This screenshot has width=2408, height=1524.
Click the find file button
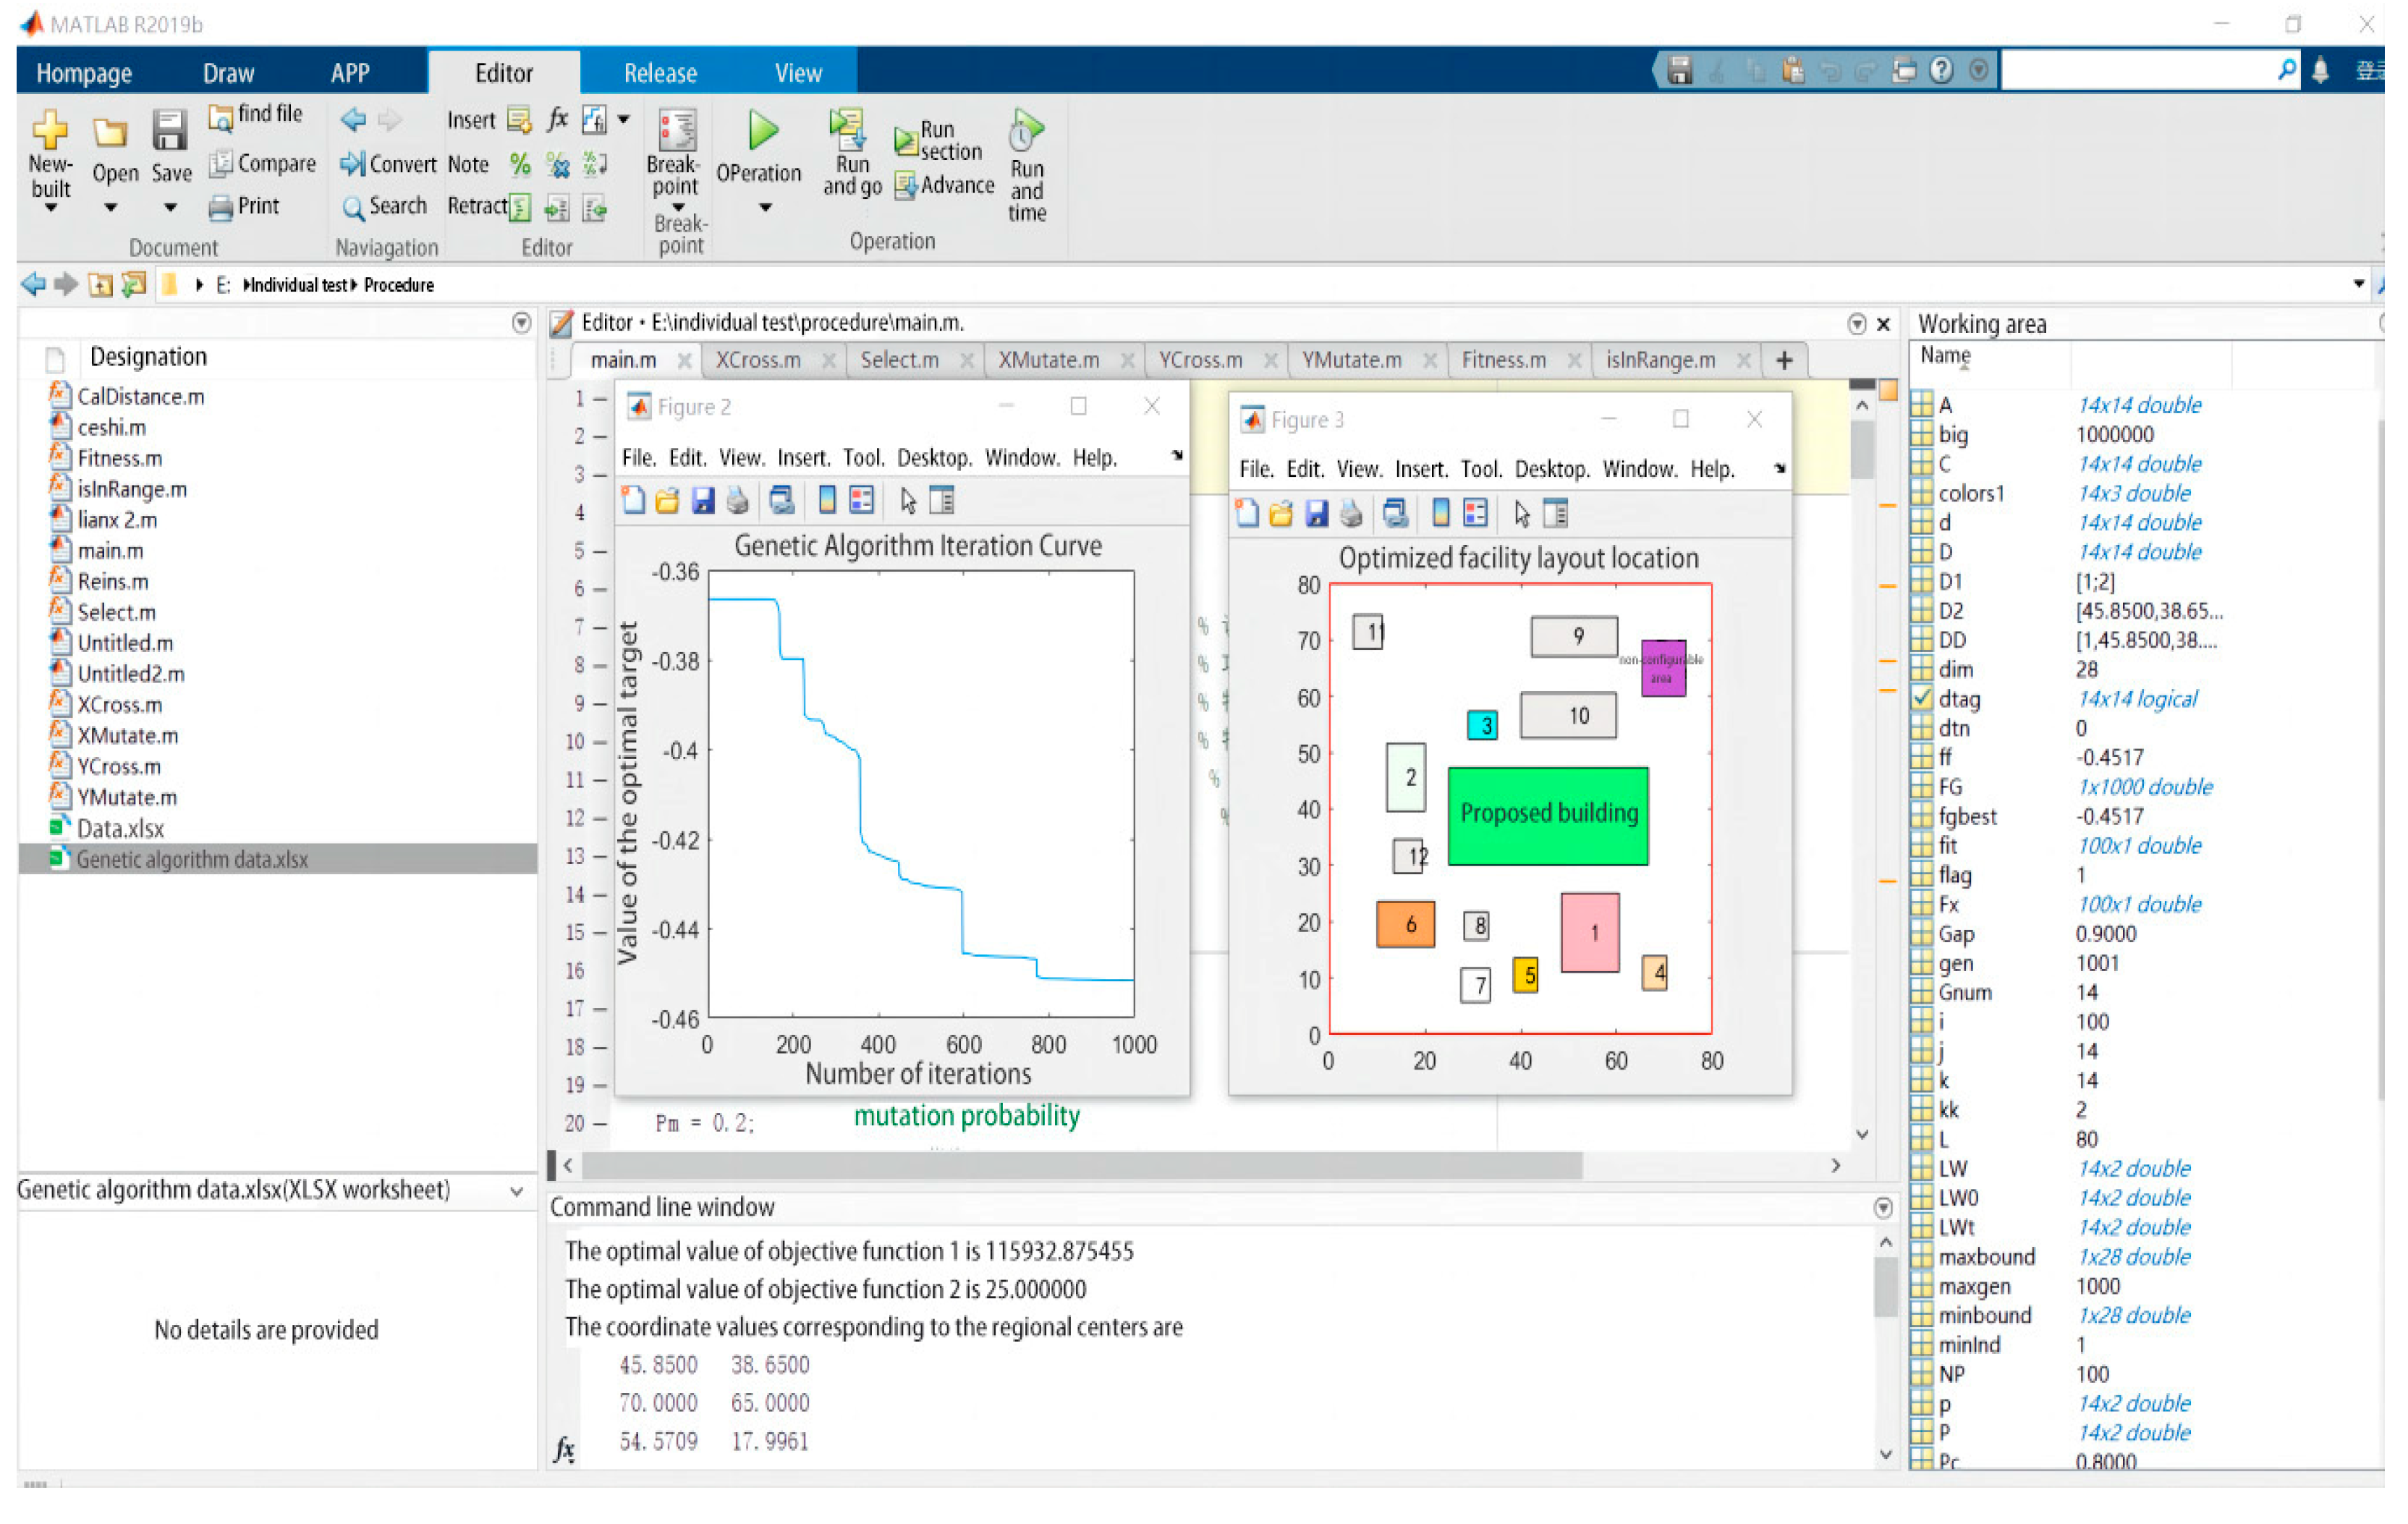coord(256,115)
